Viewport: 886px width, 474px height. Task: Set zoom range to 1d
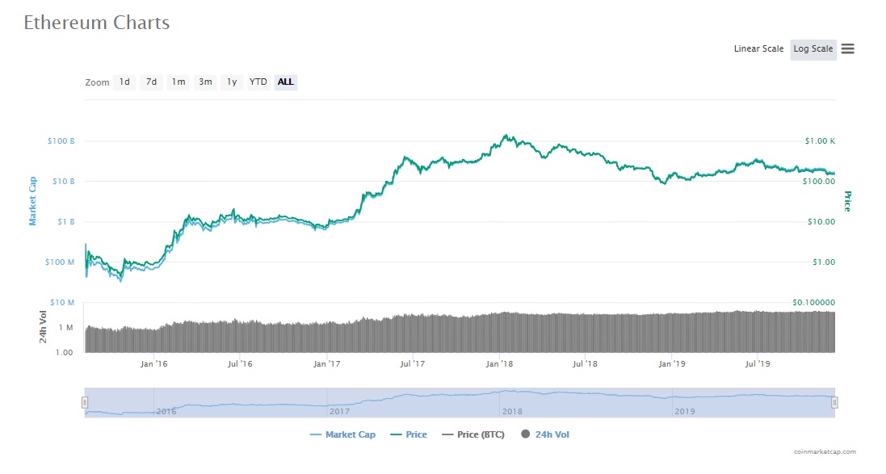tap(124, 82)
